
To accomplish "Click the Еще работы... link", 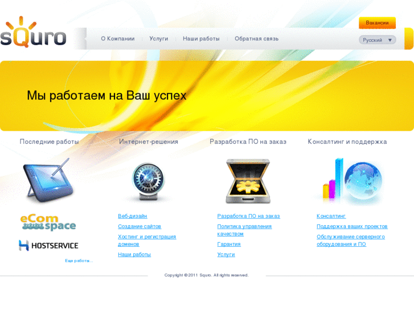I will tap(79, 261).
